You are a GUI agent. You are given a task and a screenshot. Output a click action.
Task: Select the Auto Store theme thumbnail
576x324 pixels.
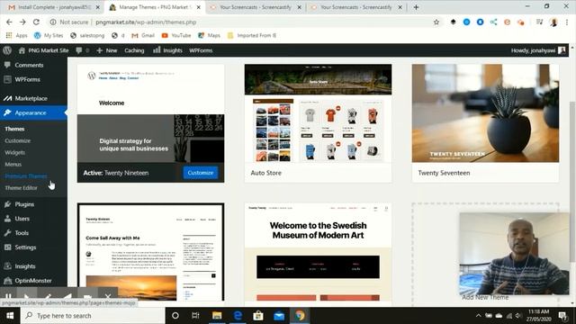click(x=318, y=113)
